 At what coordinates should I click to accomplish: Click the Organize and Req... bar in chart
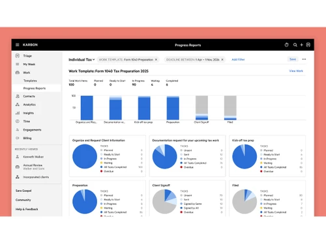pos(87,107)
